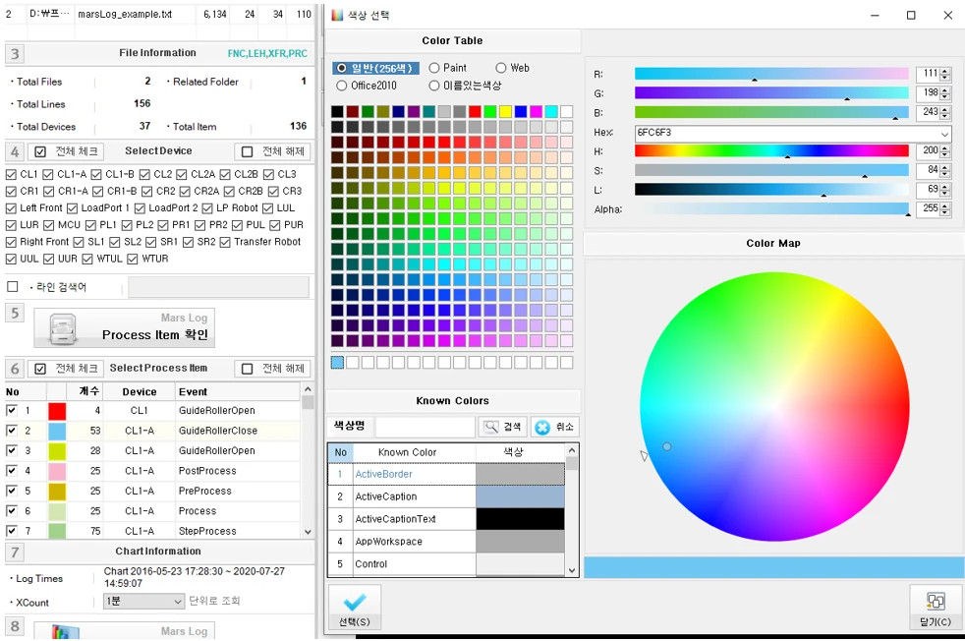Open the Hex value dropdown

tap(944, 134)
